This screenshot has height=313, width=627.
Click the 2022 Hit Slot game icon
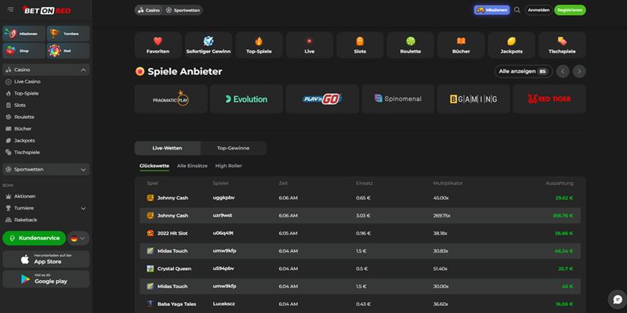point(150,233)
